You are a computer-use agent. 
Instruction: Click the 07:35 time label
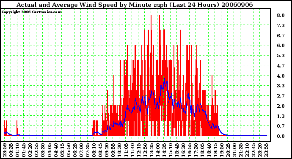pyautogui.click(x=87, y=150)
